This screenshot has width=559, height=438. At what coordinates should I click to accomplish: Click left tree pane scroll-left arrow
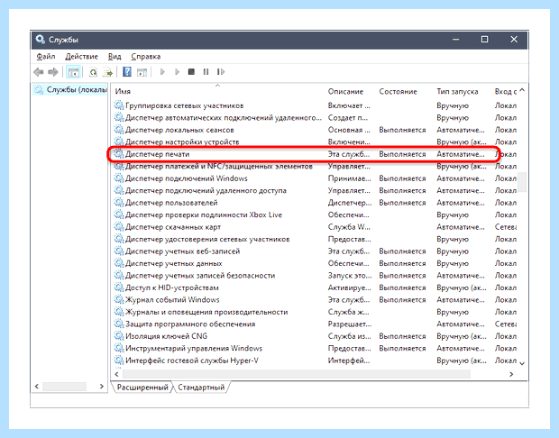pos(37,387)
